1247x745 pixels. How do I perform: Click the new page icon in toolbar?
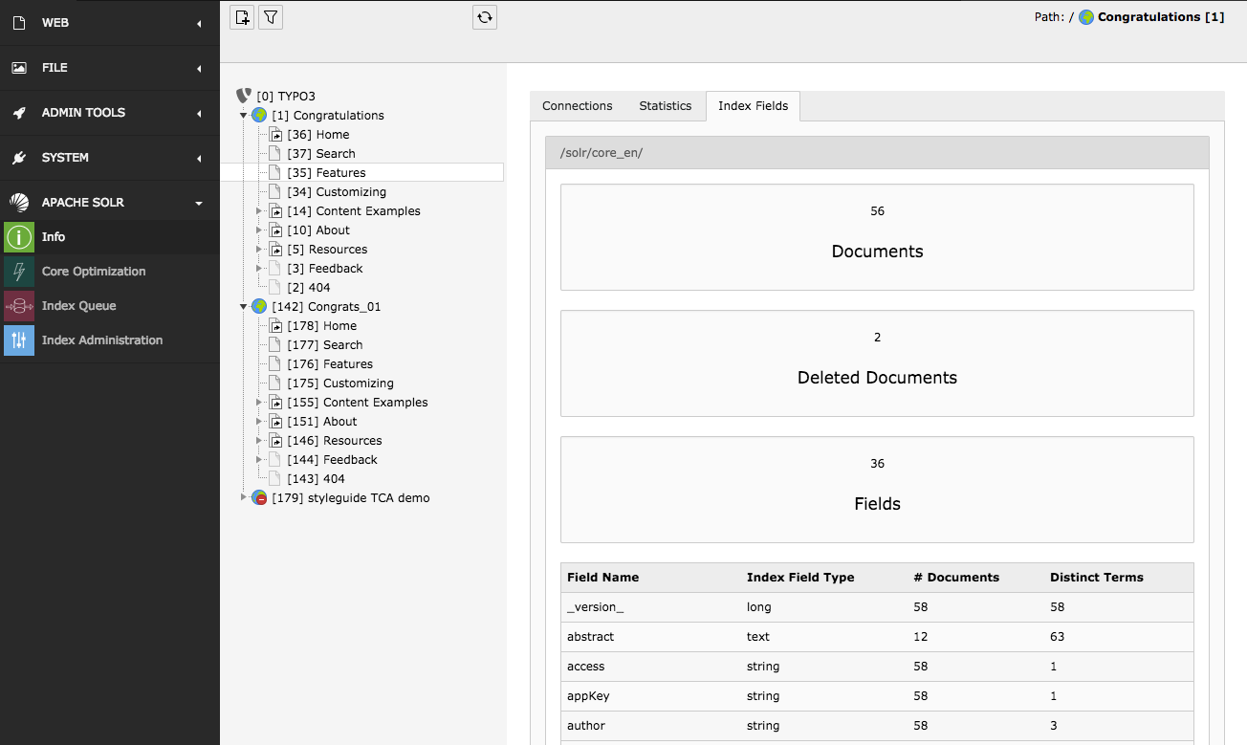point(243,17)
